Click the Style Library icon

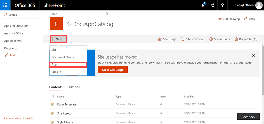[x=52, y=122]
